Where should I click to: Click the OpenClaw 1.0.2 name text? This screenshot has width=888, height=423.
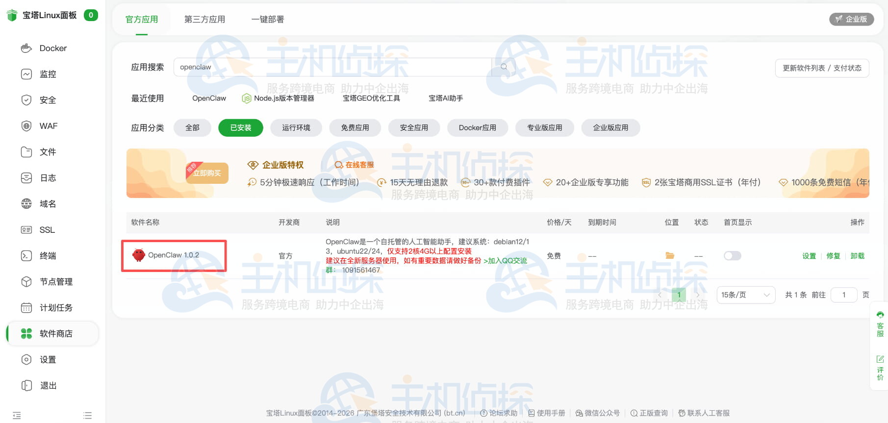pos(174,255)
